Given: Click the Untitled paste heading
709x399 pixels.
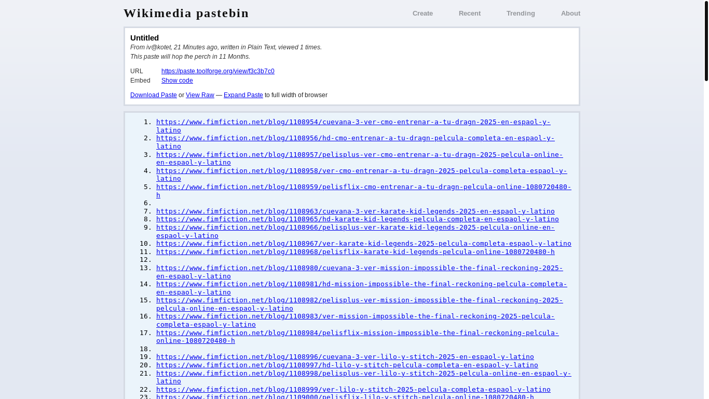Looking at the screenshot, I should (x=144, y=38).
